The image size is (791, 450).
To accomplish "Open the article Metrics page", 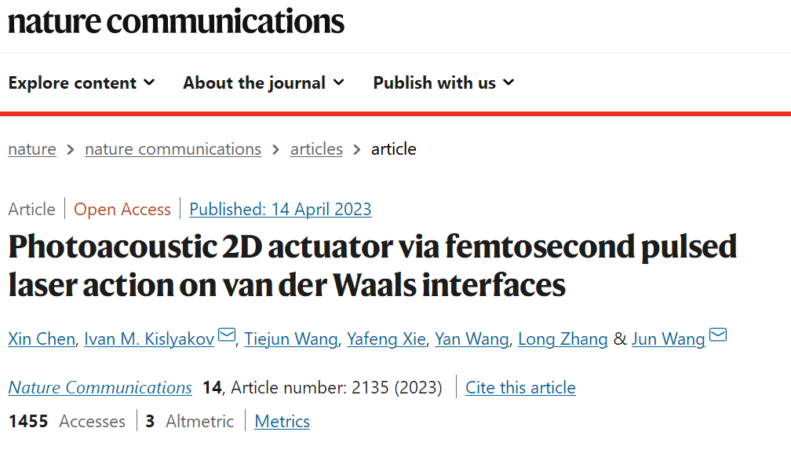I will (x=282, y=421).
